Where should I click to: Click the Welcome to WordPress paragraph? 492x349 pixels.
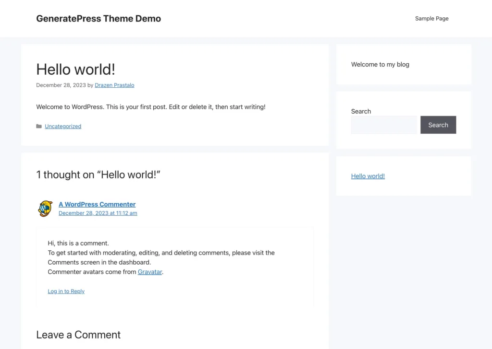[150, 106]
